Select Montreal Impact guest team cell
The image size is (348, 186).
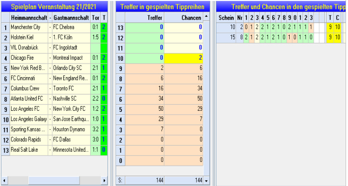pos(71,58)
